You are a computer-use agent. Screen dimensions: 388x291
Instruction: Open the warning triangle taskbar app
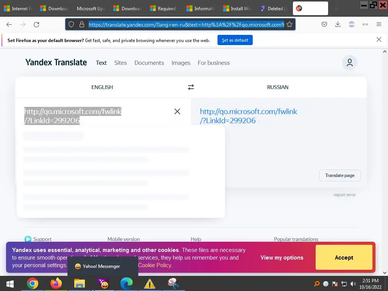tap(150, 283)
